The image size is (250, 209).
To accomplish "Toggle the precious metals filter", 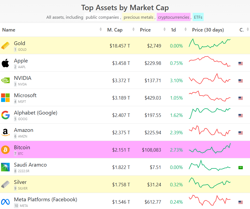I will click(x=138, y=17).
